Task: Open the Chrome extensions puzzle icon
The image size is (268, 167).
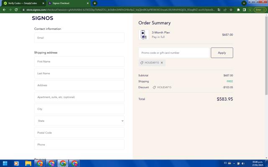Action: coord(238,10)
